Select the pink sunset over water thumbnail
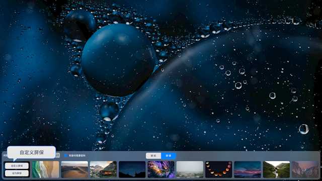The height and width of the screenshot is (181, 322). click(x=248, y=169)
